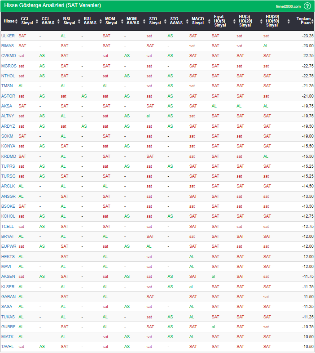The image size is (315, 353).
Task: Open the AKSA stock link
Action: tap(7, 106)
